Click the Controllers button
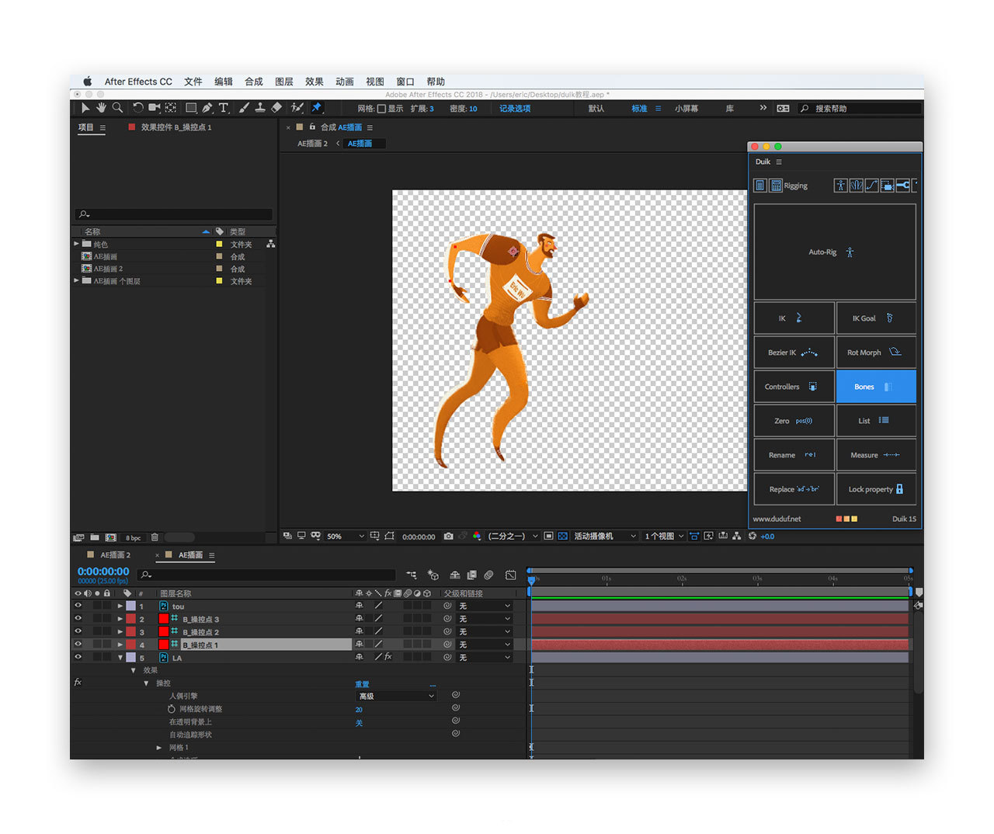 794,387
